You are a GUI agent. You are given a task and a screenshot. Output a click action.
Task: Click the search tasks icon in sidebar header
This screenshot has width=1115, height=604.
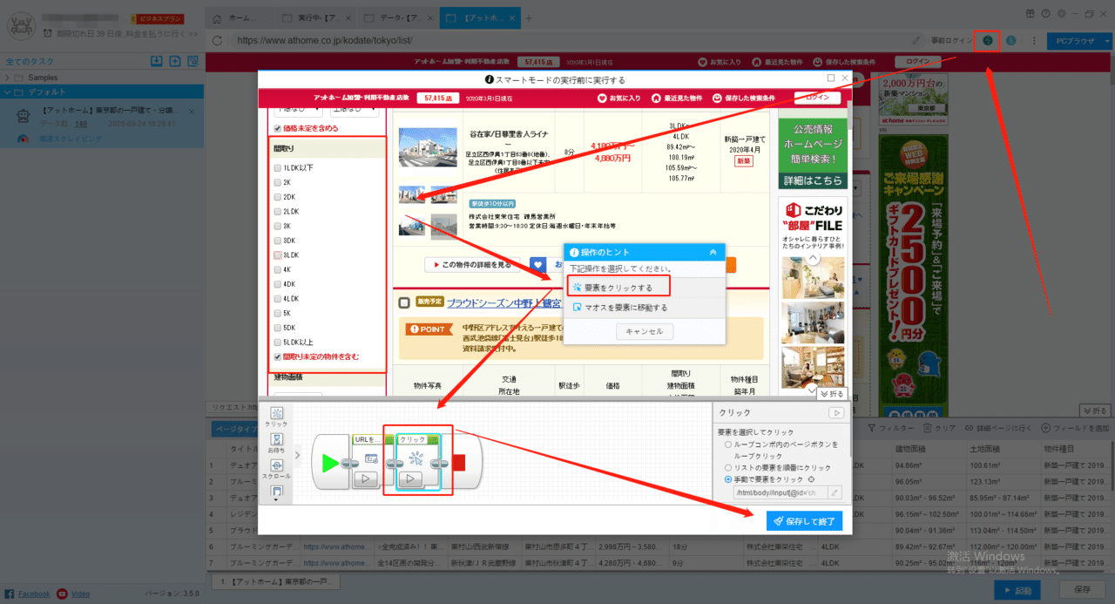point(193,61)
